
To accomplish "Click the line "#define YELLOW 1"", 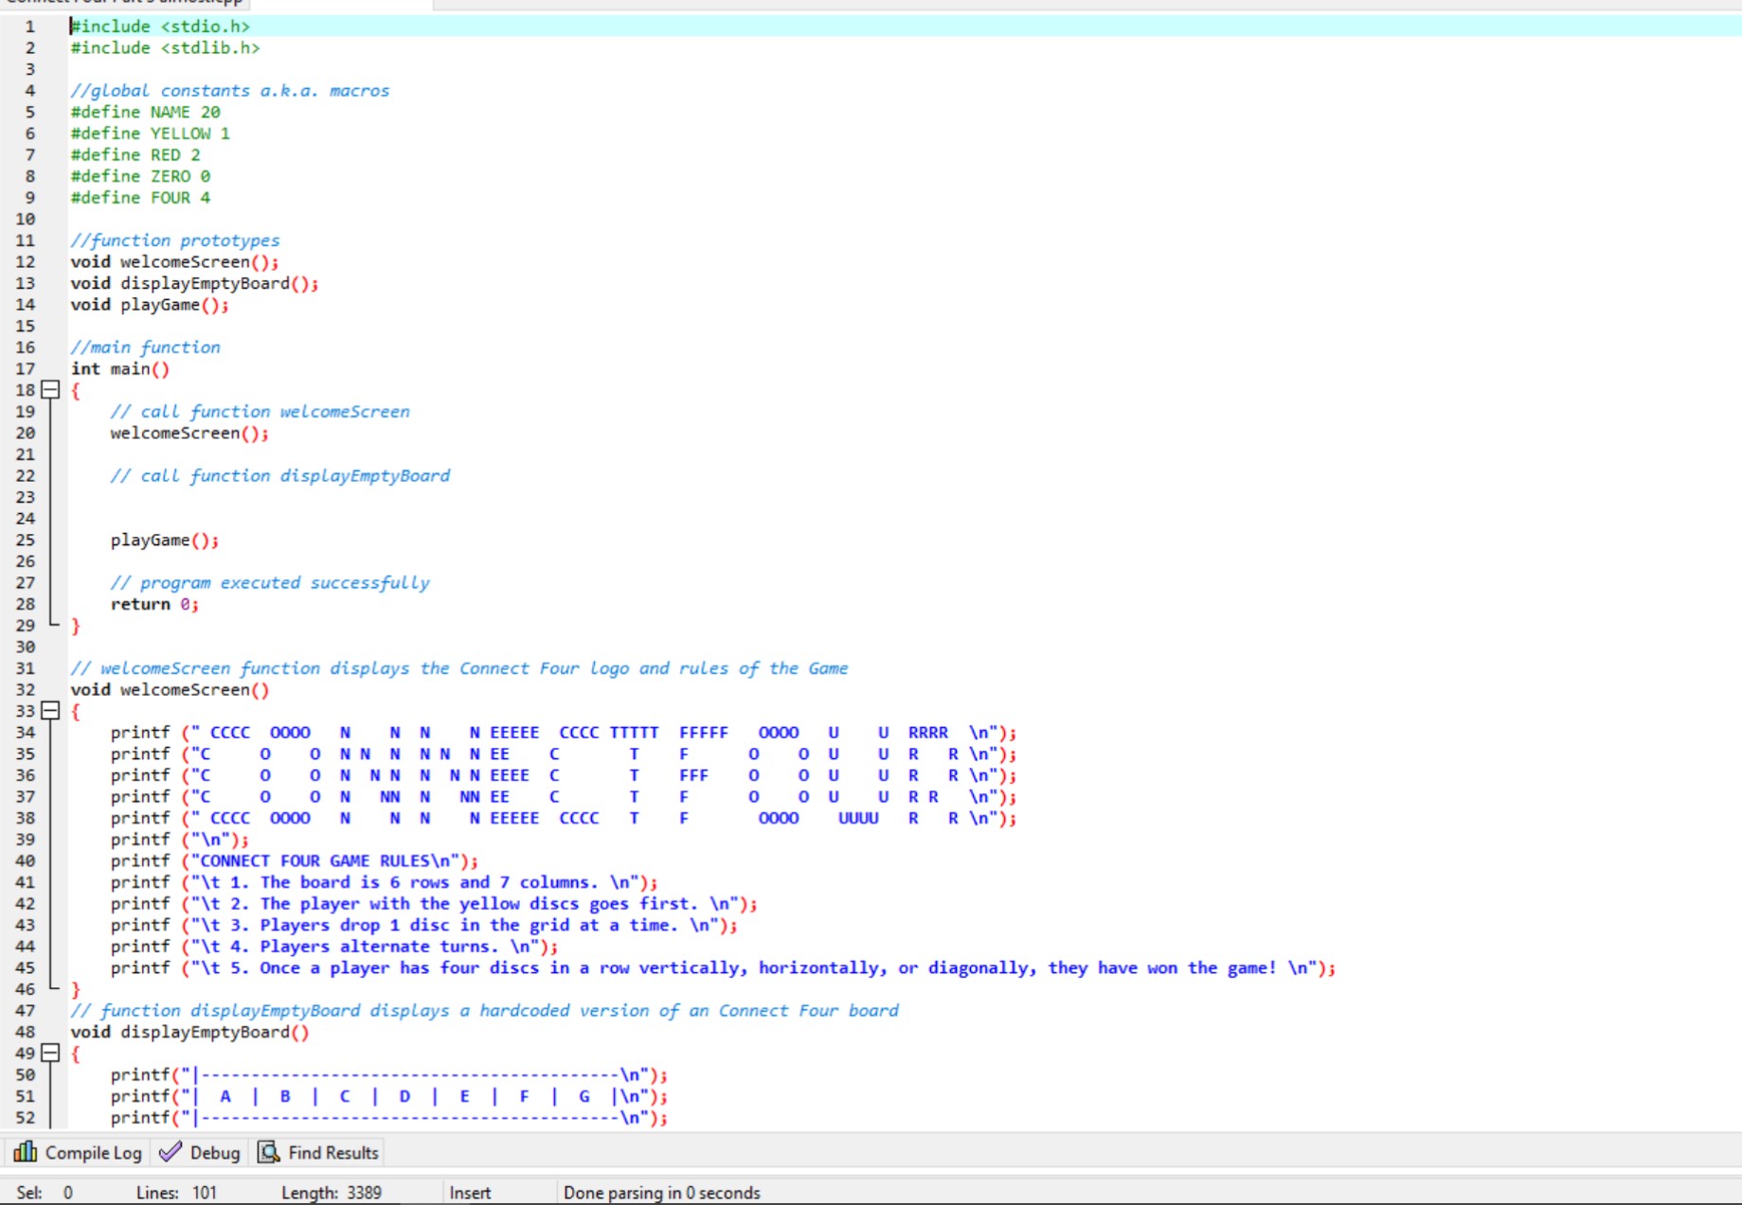I will click(x=150, y=133).
